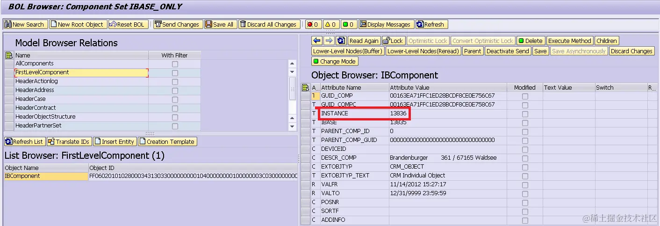Click Lower-Level Nodes(Buffer) button

pyautogui.click(x=348, y=51)
